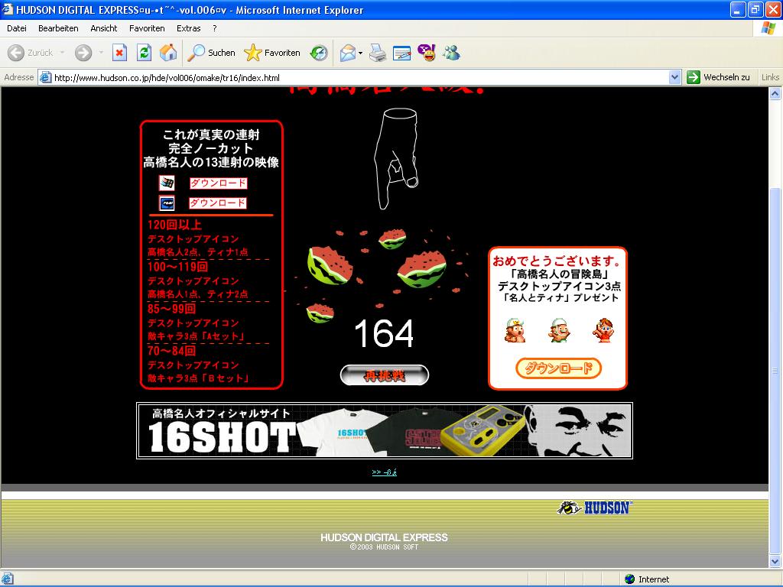This screenshot has height=587, width=783.
Task: Click HUDSON DIGITAL EXPRESS footer text
Action: 384,537
